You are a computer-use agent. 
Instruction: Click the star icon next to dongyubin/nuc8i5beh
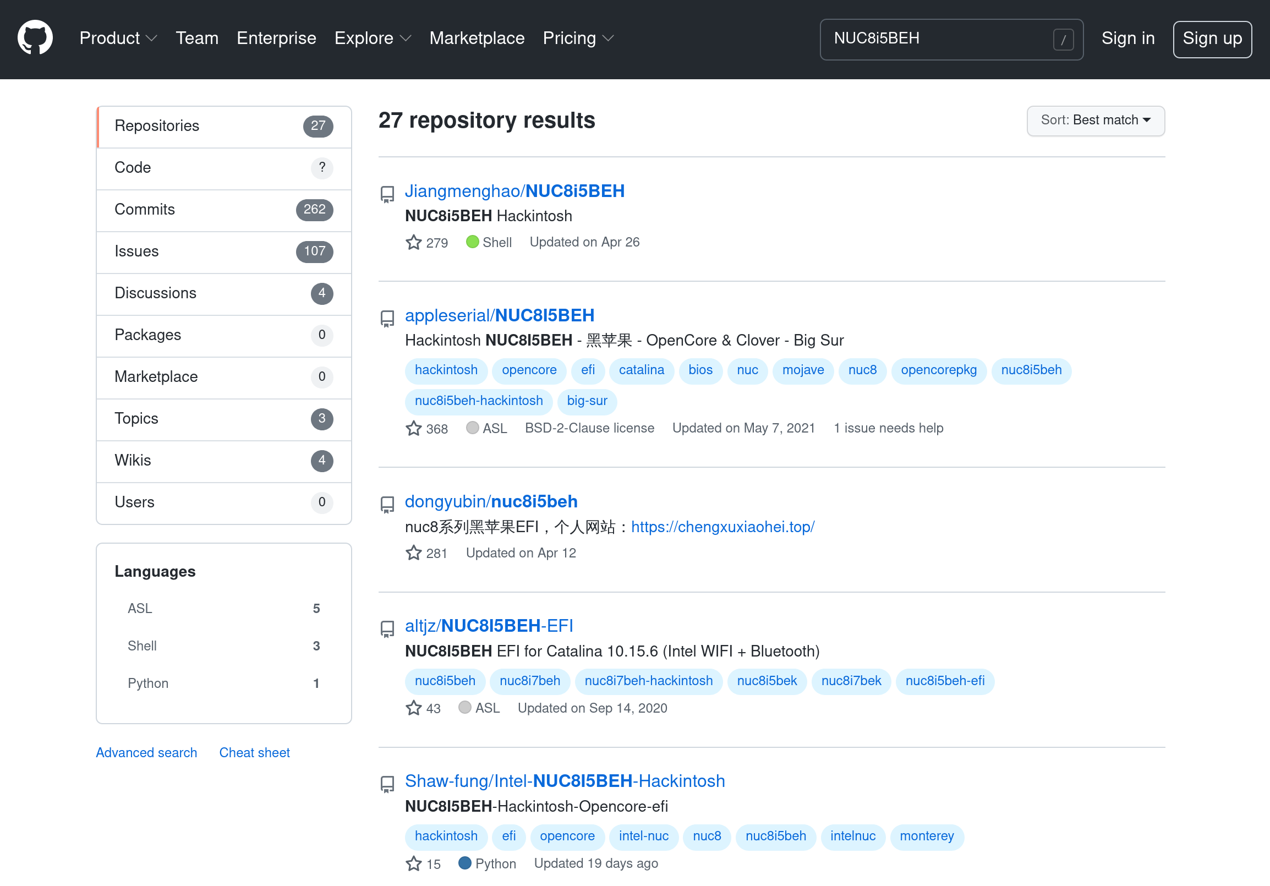[x=413, y=553]
